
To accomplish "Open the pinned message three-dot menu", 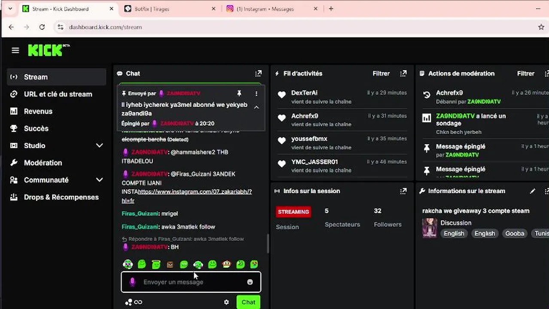I will coord(256,93).
